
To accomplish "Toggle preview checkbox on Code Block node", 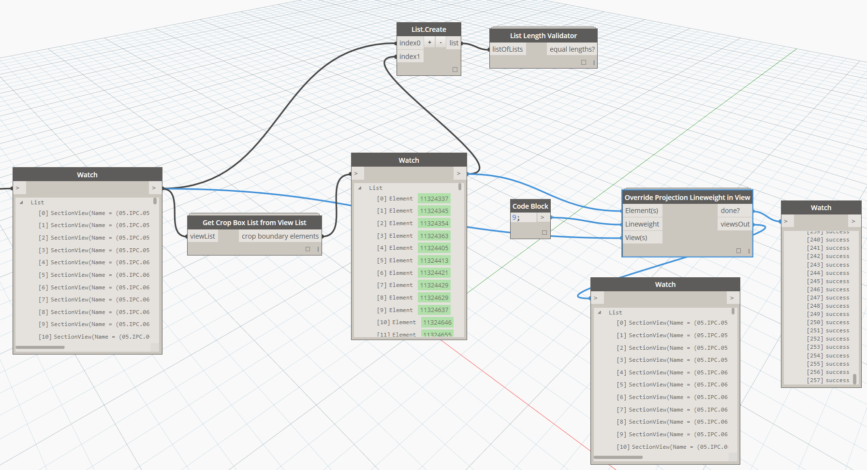I will [x=544, y=233].
